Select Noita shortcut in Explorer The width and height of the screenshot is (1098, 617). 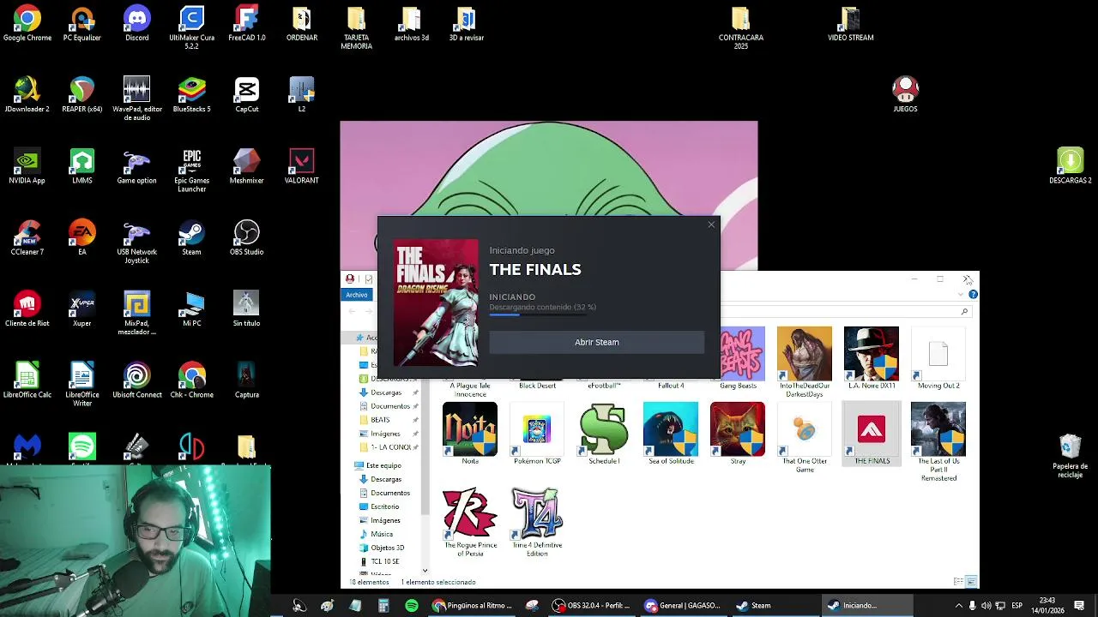click(x=470, y=434)
